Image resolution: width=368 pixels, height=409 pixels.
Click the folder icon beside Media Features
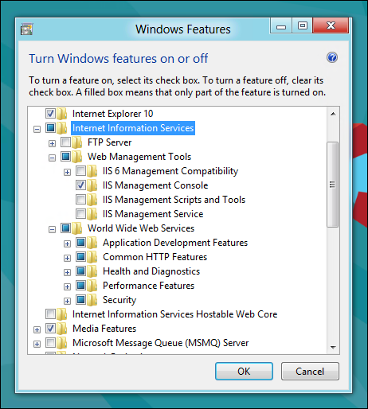point(62,329)
